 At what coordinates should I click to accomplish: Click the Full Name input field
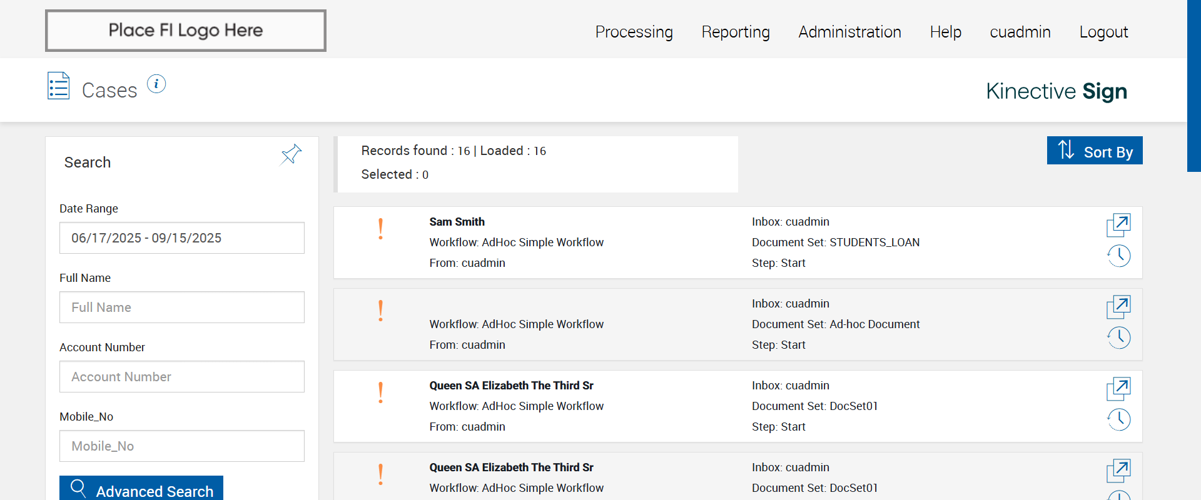click(x=181, y=307)
